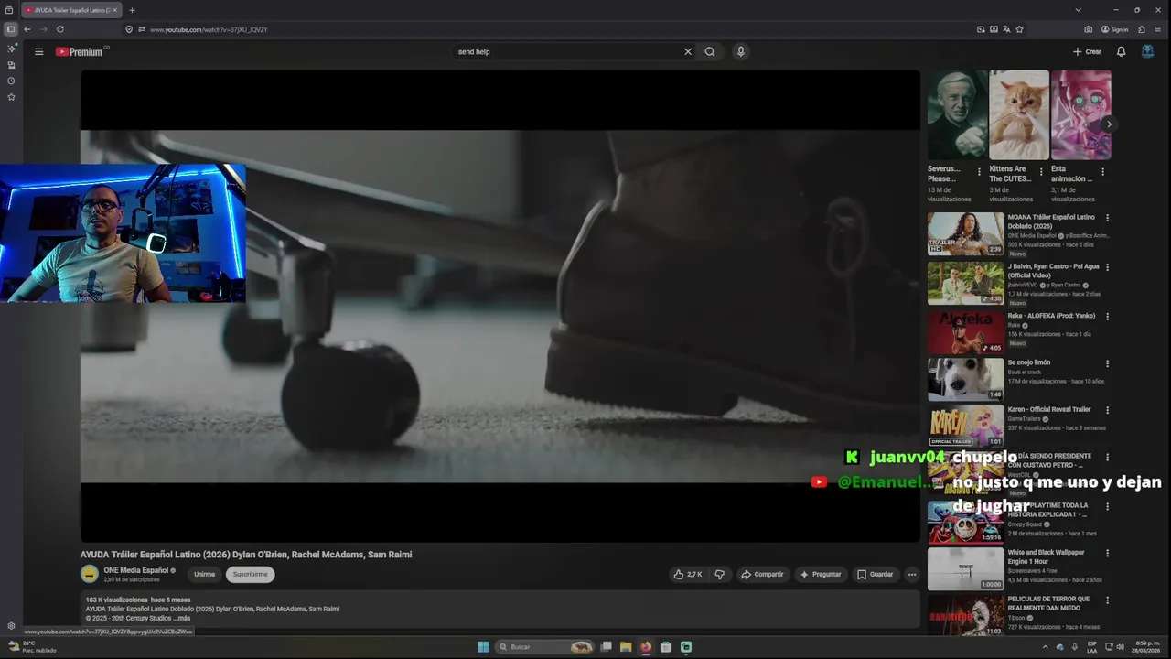This screenshot has width=1171, height=659.
Task: Open options for Reke - ALOFEKA video
Action: point(1107,317)
